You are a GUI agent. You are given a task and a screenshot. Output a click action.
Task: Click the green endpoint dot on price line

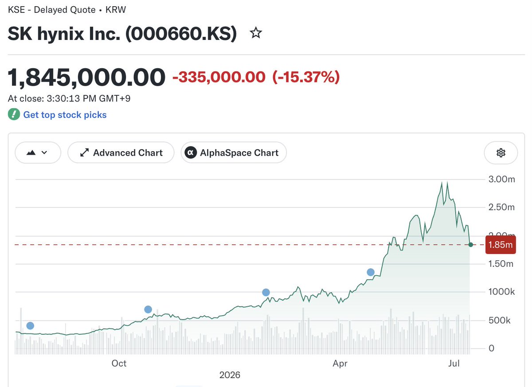pyautogui.click(x=470, y=245)
